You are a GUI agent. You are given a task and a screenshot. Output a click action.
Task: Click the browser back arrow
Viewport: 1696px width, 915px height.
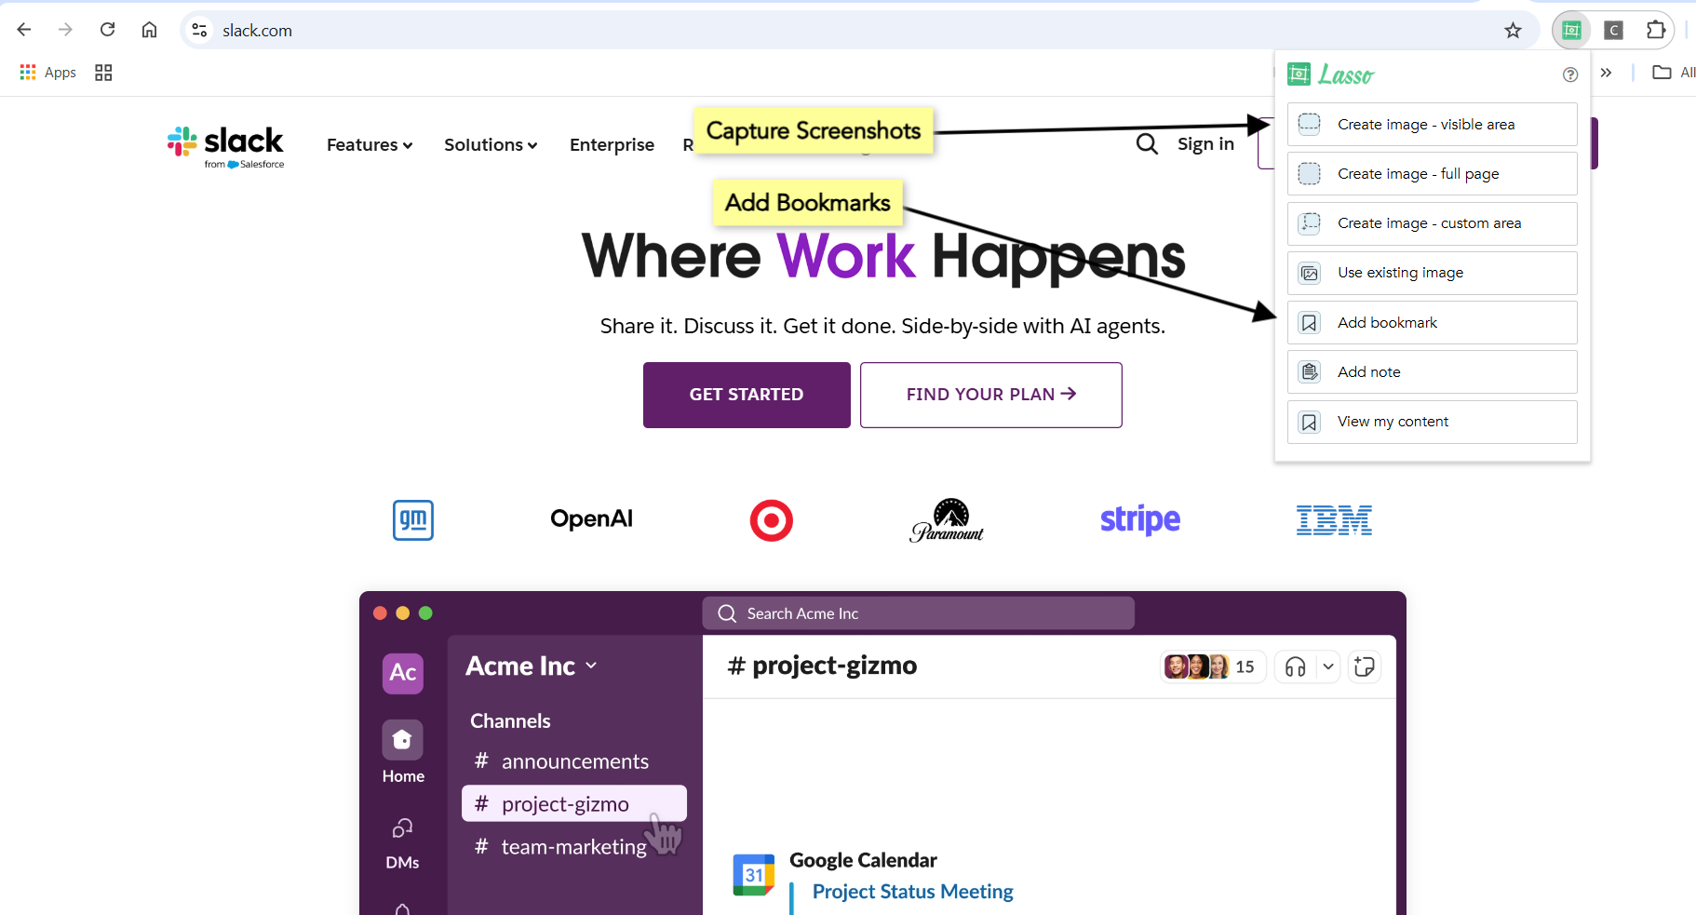click(24, 30)
